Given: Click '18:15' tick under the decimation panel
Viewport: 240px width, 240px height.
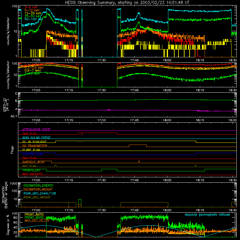Looking at the screenshot, I should [x=200, y=210].
